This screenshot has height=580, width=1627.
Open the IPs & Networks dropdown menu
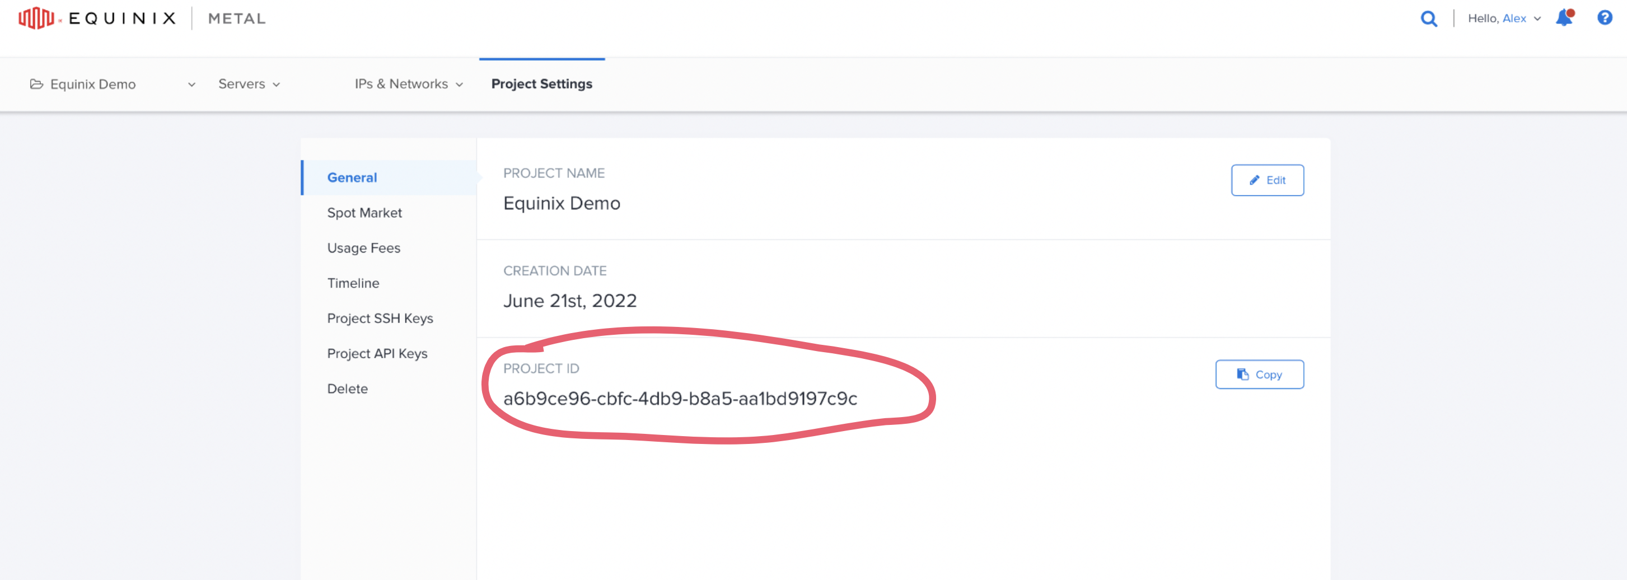(x=409, y=84)
